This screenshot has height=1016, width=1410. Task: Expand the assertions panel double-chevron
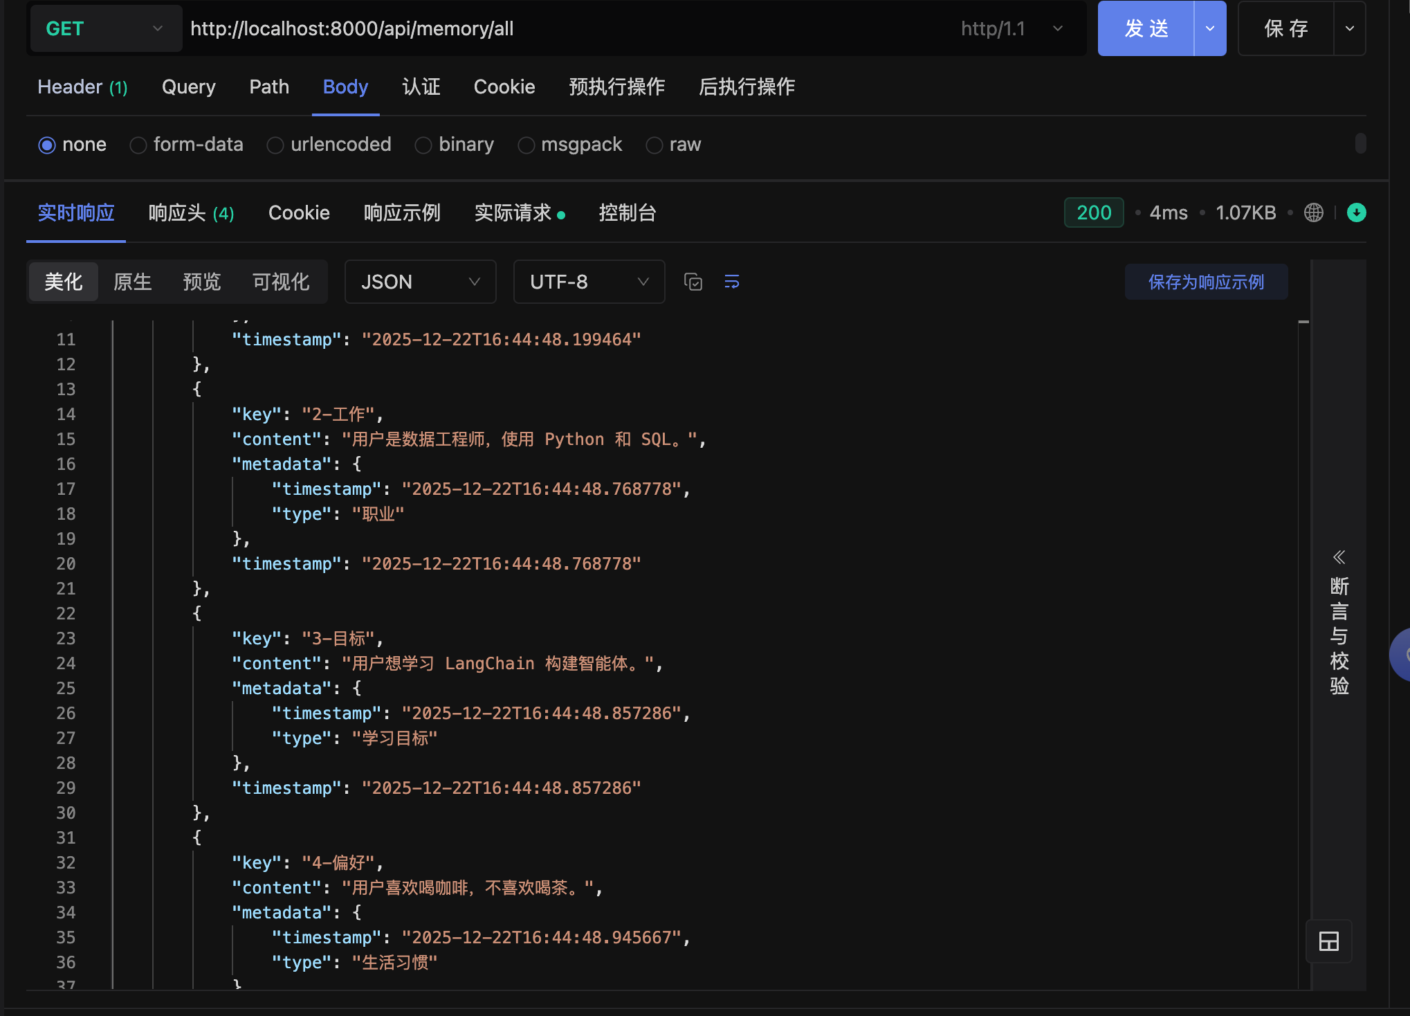tap(1339, 557)
